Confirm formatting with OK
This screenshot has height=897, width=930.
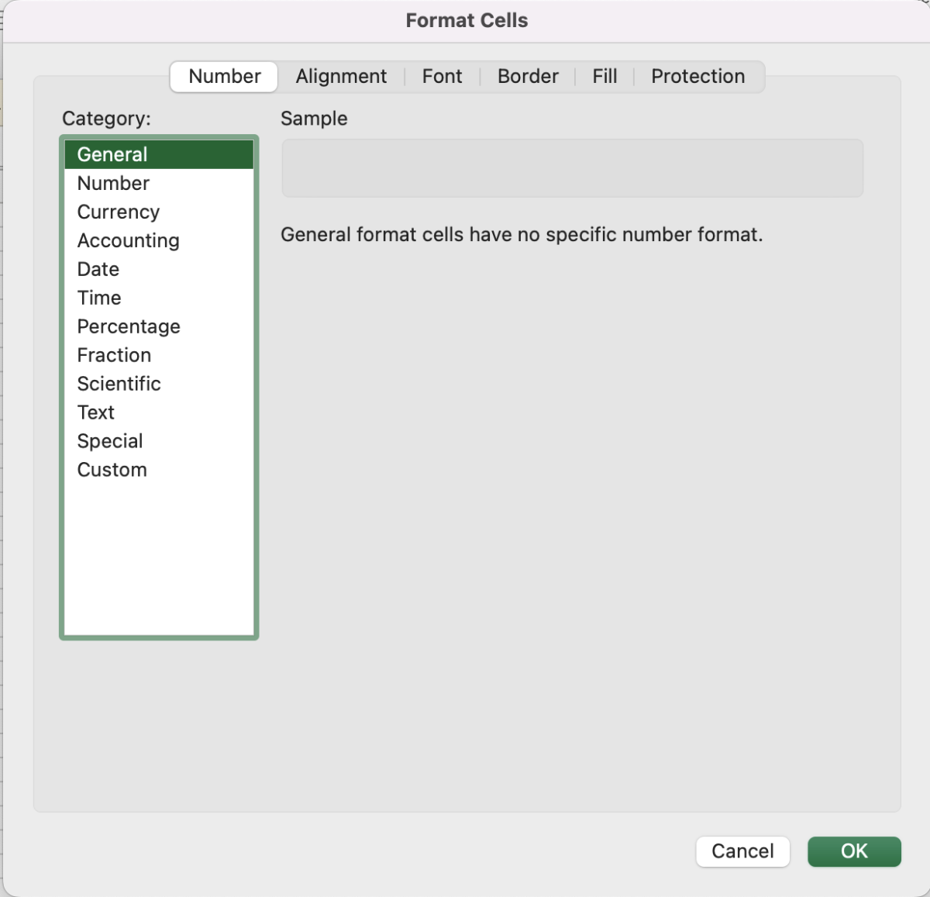(x=854, y=851)
